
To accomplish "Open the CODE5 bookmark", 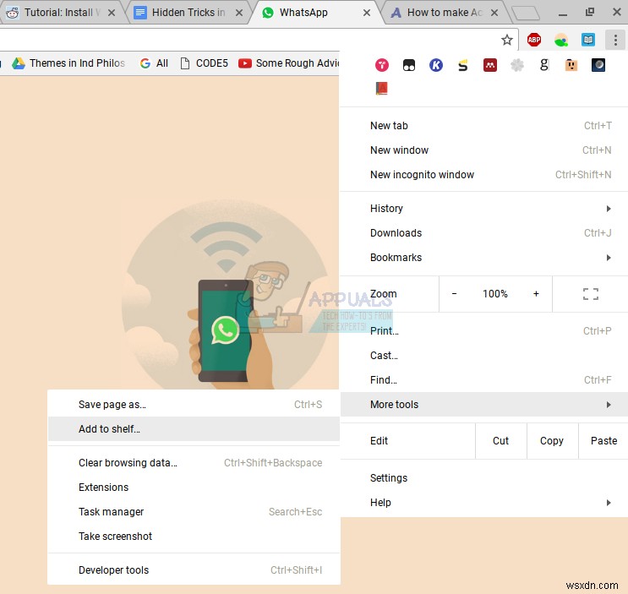I will (204, 63).
